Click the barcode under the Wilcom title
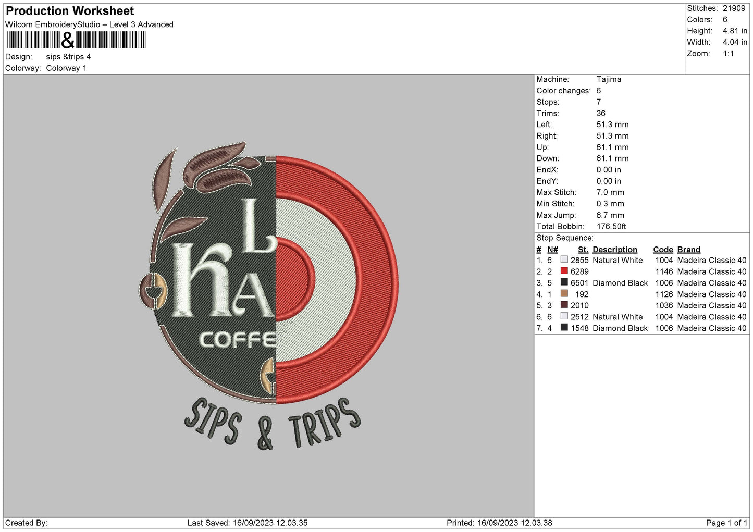This screenshot has height=532, width=753. pyautogui.click(x=76, y=40)
